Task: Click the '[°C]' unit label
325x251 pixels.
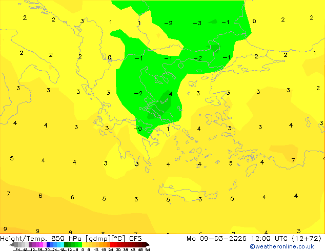Action: 118,239
